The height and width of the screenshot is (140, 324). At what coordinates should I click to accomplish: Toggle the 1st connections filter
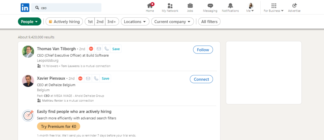point(90,22)
